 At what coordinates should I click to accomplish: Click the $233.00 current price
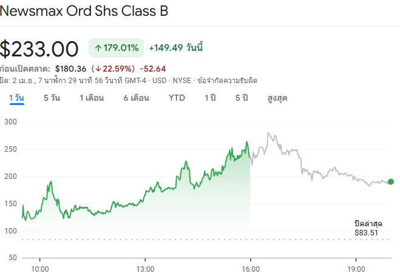coord(39,49)
